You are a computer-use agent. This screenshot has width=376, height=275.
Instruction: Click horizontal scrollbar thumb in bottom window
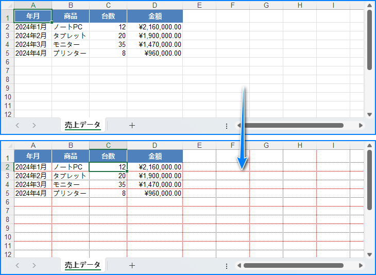(294, 265)
